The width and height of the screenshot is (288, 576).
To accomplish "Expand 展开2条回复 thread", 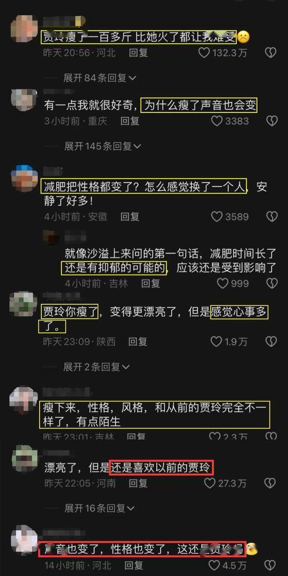I will click(96, 366).
